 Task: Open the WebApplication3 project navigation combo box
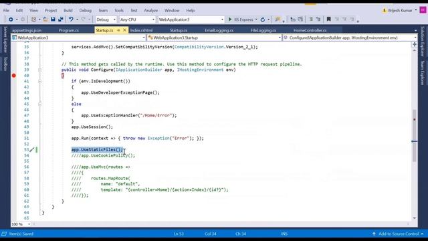click(79, 37)
